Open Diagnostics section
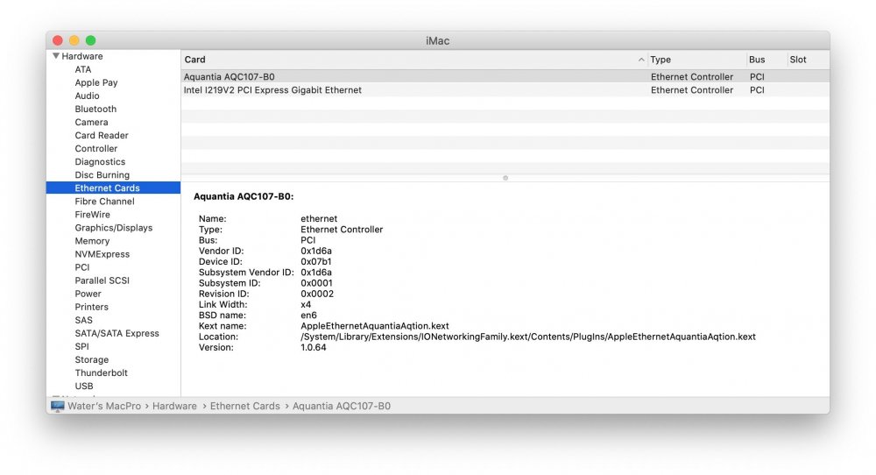The image size is (876, 475). tap(100, 161)
